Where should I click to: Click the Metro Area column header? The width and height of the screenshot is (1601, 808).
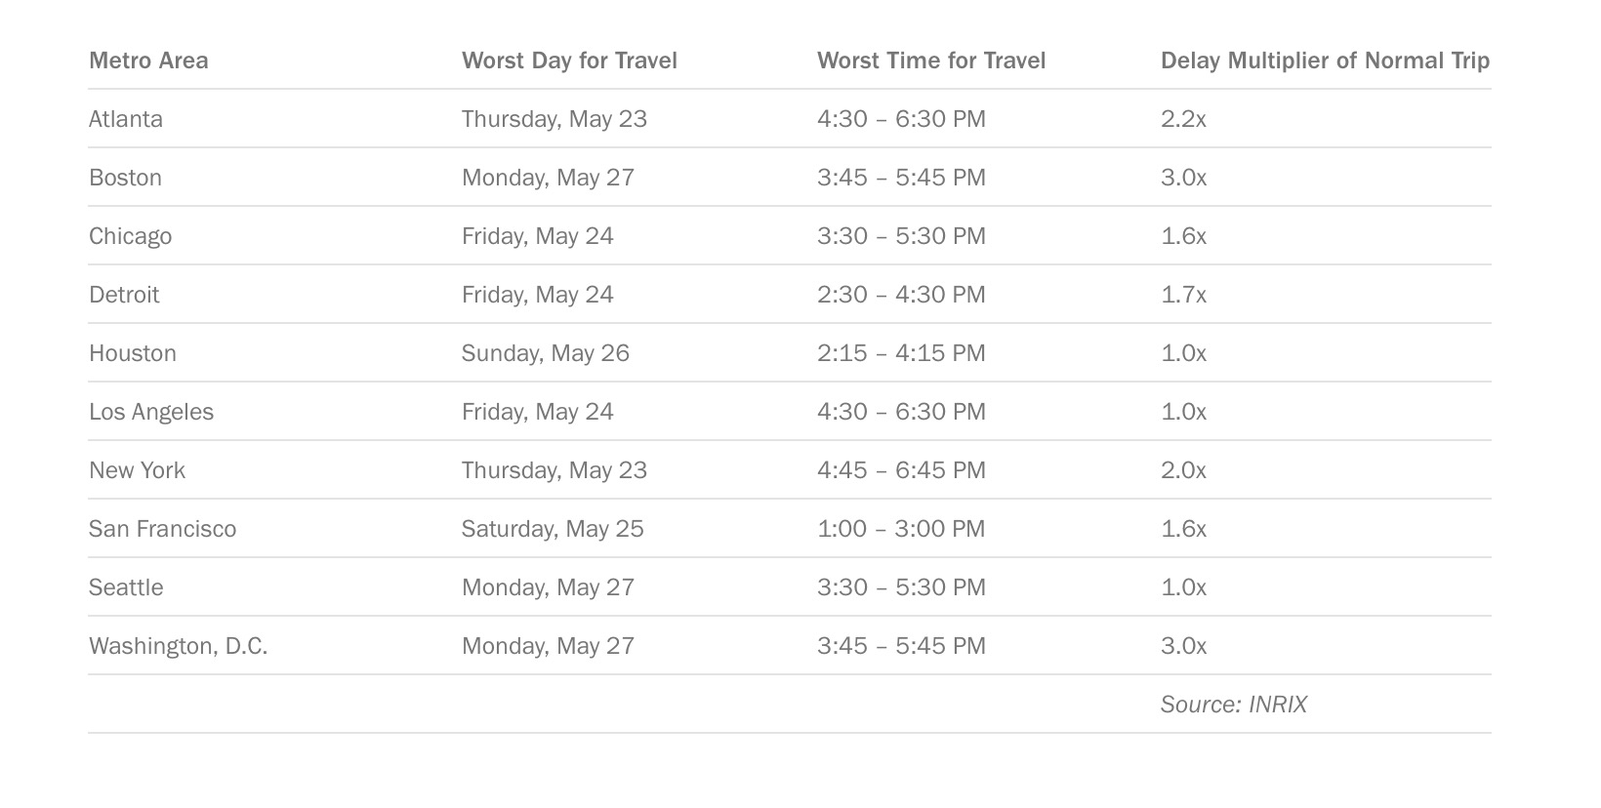148,61
